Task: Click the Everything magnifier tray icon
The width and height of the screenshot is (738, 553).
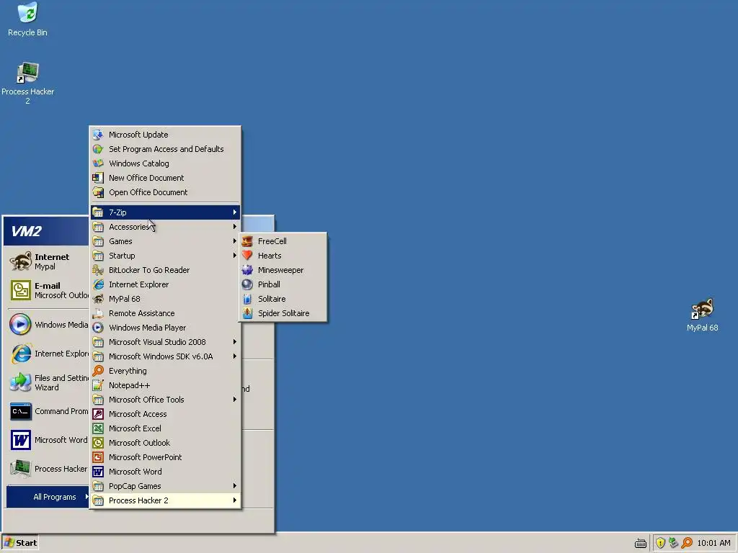Action: point(687,543)
